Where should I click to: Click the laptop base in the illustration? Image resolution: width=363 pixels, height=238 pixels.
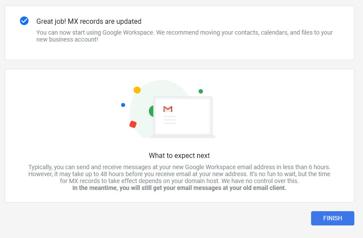click(x=183, y=137)
